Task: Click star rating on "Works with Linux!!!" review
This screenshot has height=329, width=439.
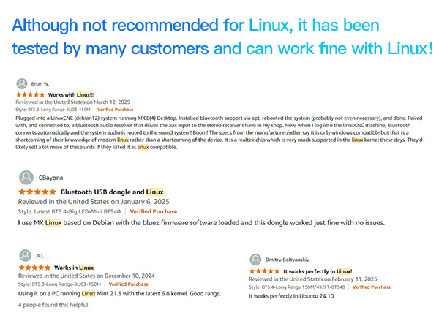Action: coord(30,95)
